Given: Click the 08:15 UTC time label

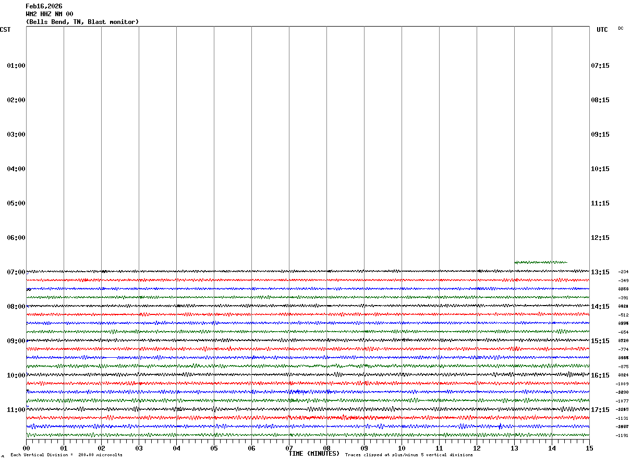Looking at the screenshot, I should click(x=600, y=100).
